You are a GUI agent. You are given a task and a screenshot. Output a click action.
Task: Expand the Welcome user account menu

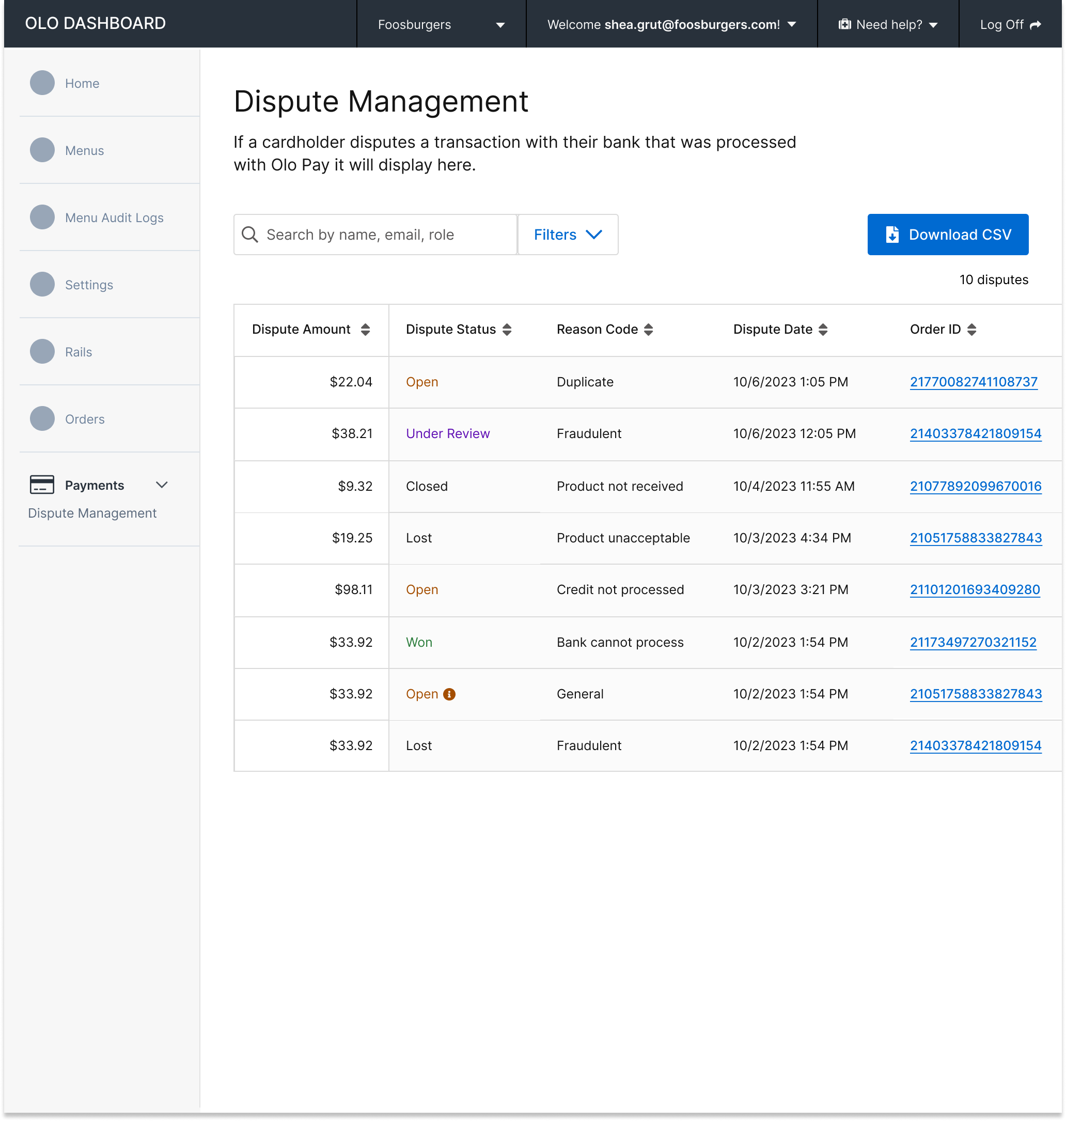(x=671, y=25)
